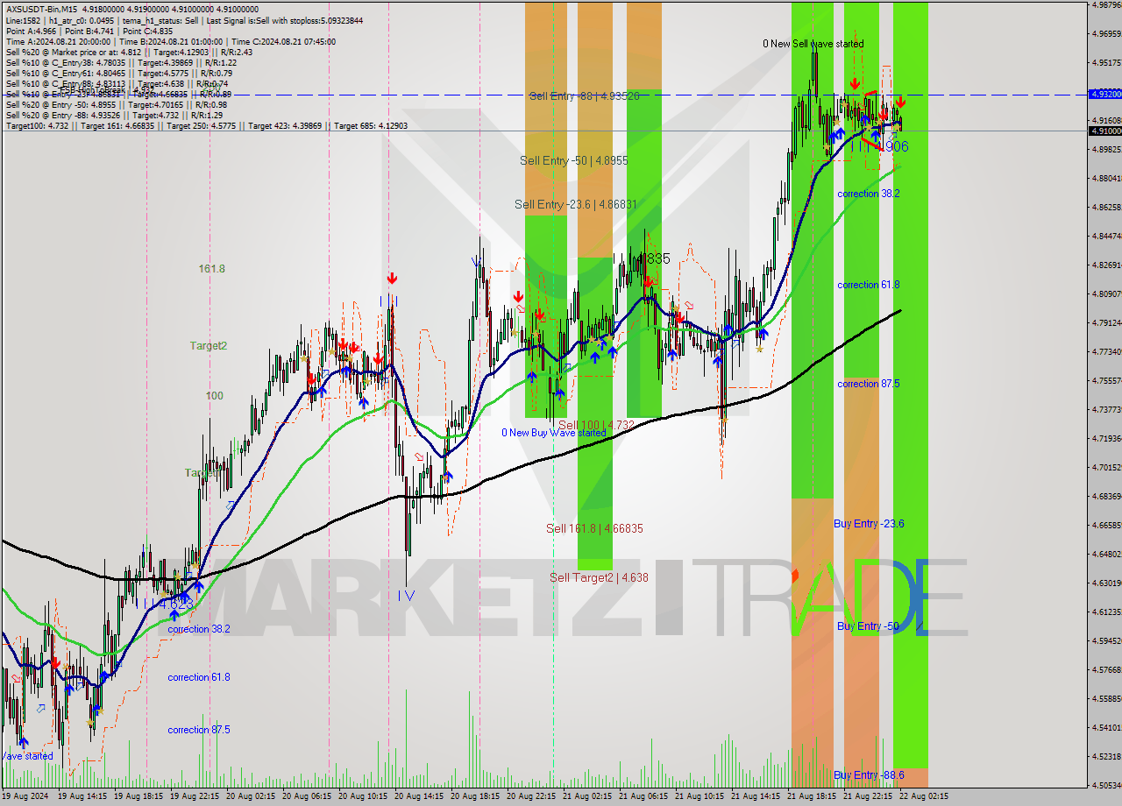The width and height of the screenshot is (1122, 806).
Task: Click the 4.50534 price scale value
Action: coord(1106,786)
